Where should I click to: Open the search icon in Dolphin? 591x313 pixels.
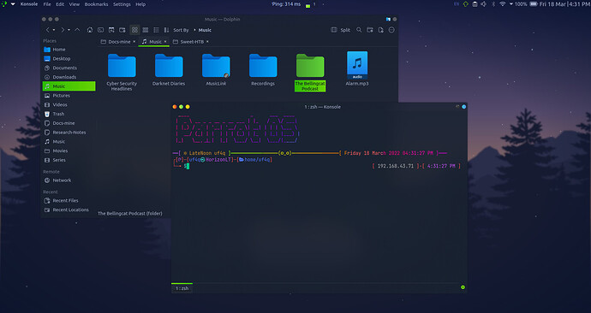(359, 30)
